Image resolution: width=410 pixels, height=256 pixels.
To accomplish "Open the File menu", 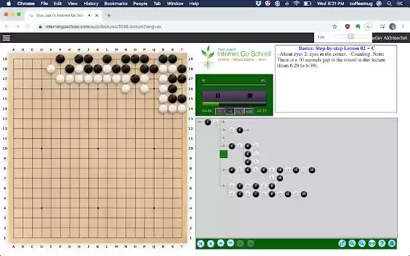I will pos(44,4).
